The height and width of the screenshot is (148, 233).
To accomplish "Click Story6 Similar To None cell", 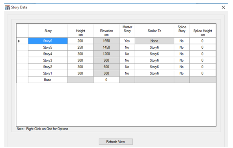I will tap(155, 41).
